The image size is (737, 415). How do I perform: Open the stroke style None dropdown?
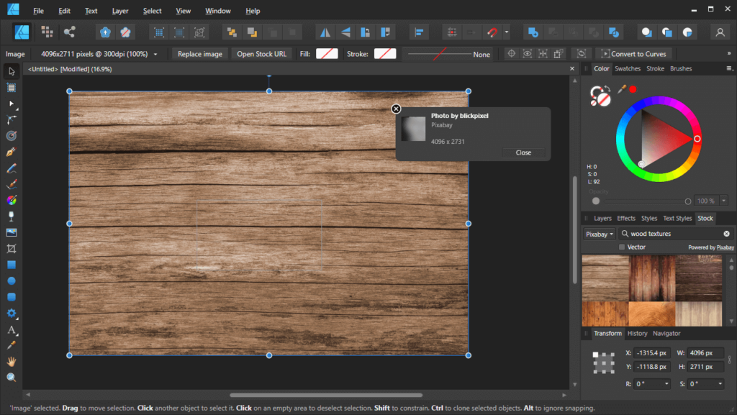click(x=481, y=53)
